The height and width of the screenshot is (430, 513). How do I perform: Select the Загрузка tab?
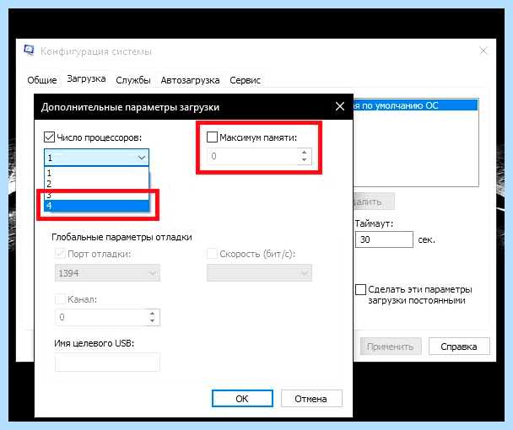pos(86,78)
